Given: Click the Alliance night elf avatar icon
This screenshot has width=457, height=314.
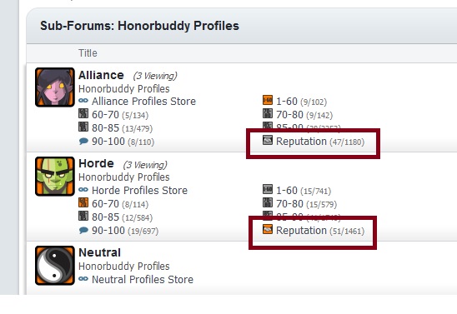Looking at the screenshot, I should pos(55,87).
